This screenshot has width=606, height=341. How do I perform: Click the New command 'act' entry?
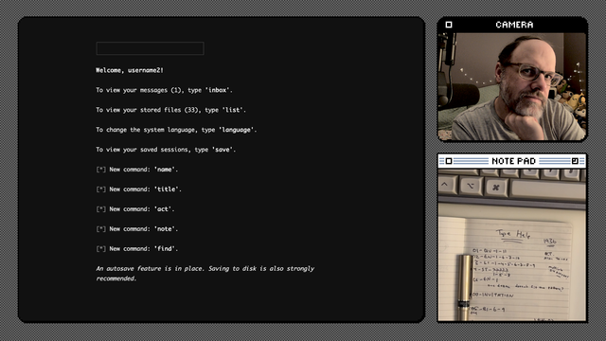pos(135,208)
